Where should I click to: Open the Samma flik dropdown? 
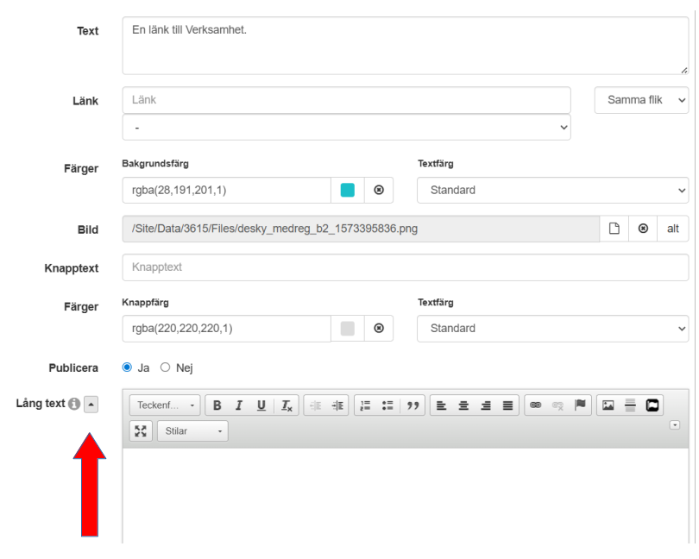[x=641, y=100]
